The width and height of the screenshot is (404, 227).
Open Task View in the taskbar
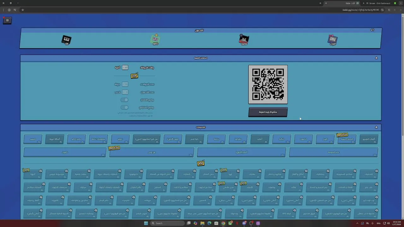point(189,223)
